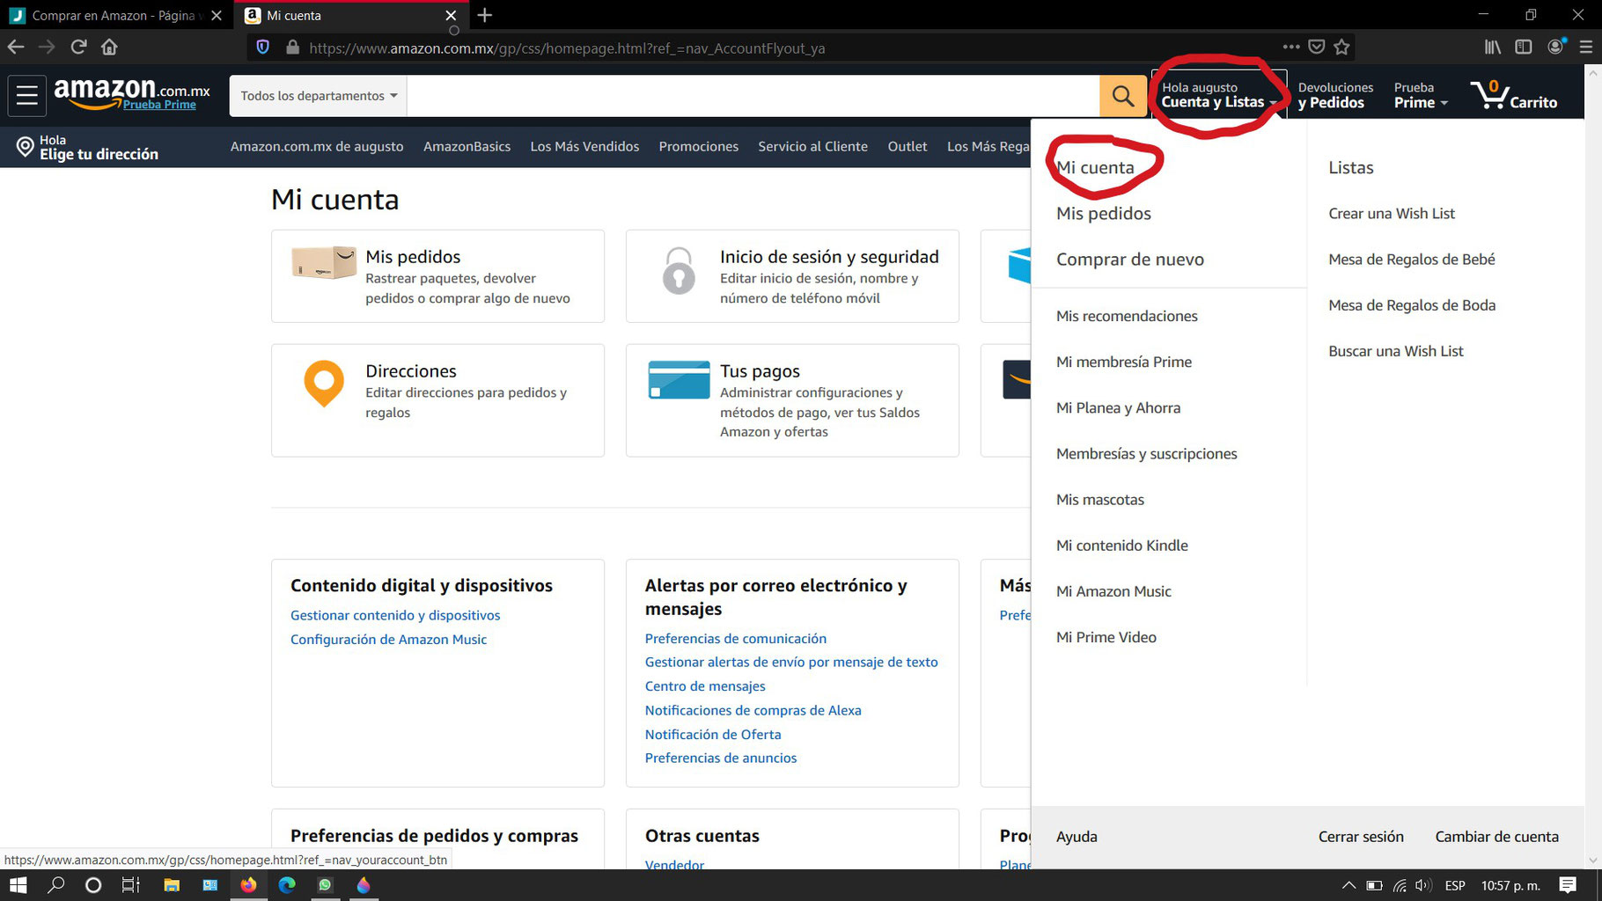
Task: Click Cerrar sesión
Action: (x=1361, y=836)
